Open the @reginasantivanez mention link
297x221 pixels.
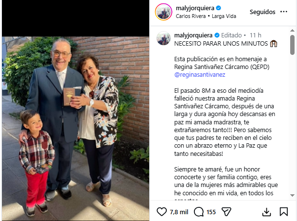[x=200, y=74]
